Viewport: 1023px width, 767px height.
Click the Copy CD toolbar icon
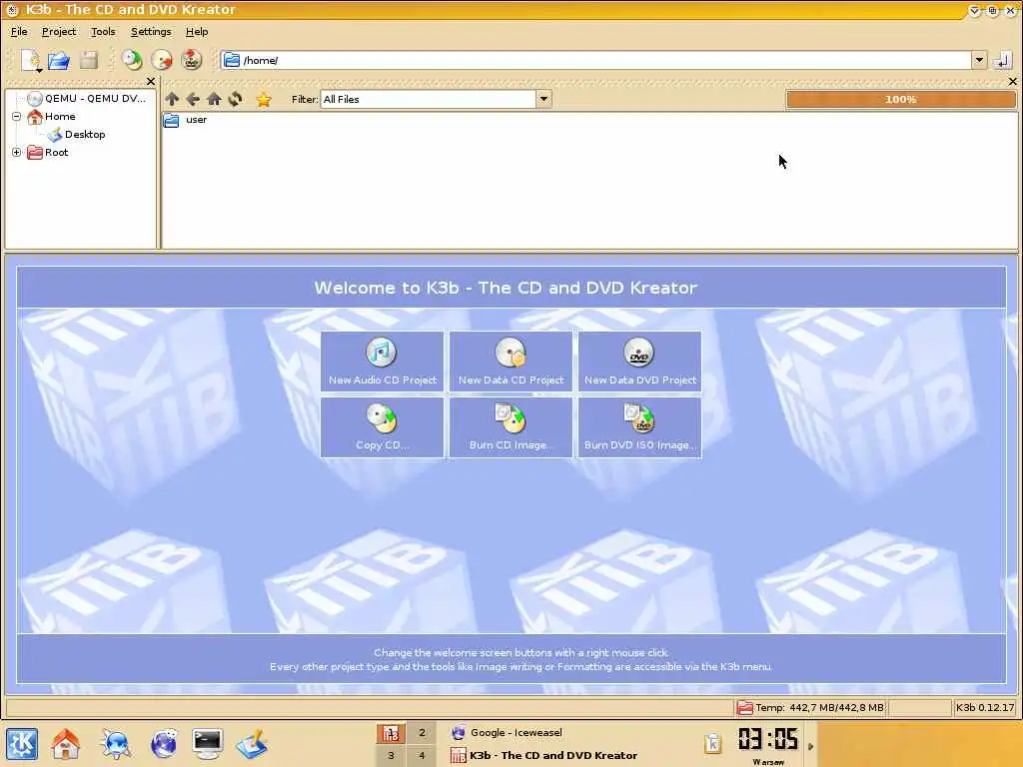(133, 60)
